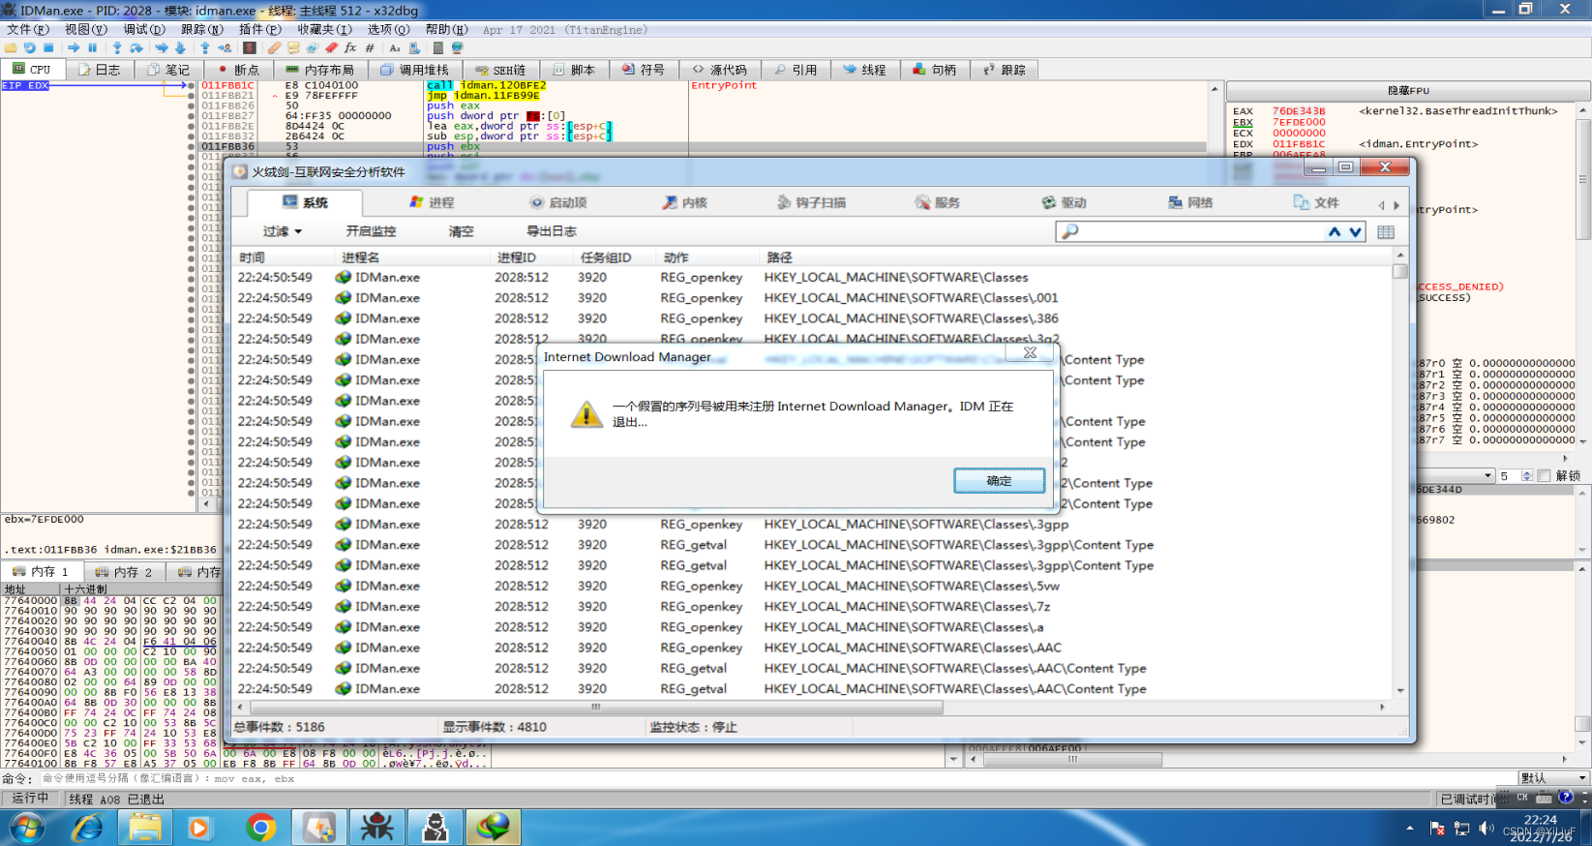Click the run till return up-arrow icon

coord(205,47)
